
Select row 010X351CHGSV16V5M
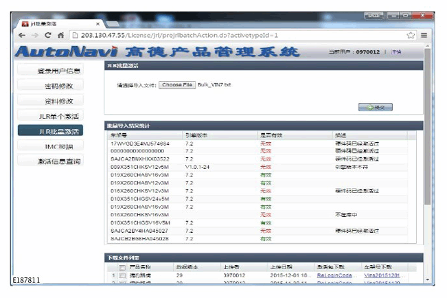pyautogui.click(x=258, y=222)
